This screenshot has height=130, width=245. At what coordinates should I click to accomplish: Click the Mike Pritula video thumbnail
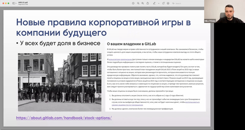tap(224, 12)
